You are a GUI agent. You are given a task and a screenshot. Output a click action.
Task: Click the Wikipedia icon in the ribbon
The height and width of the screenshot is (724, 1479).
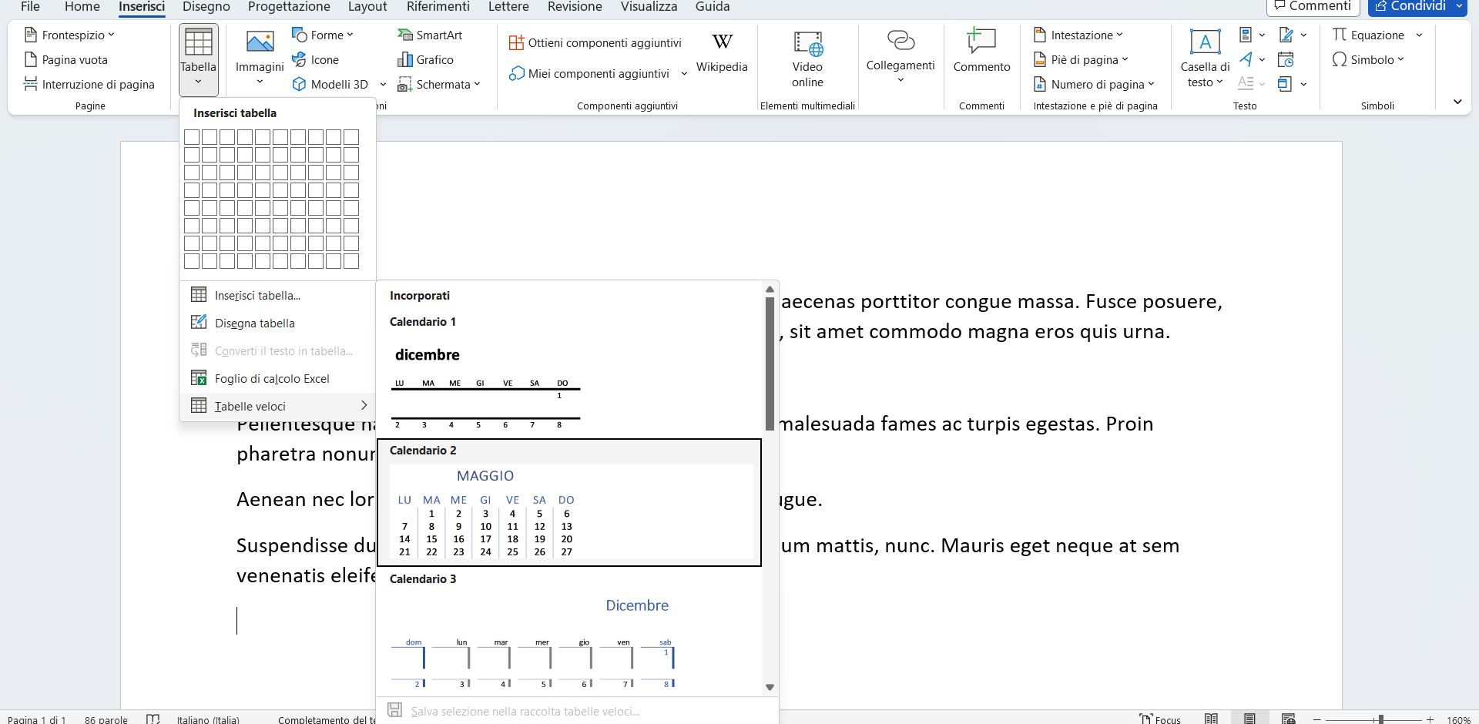point(722,43)
